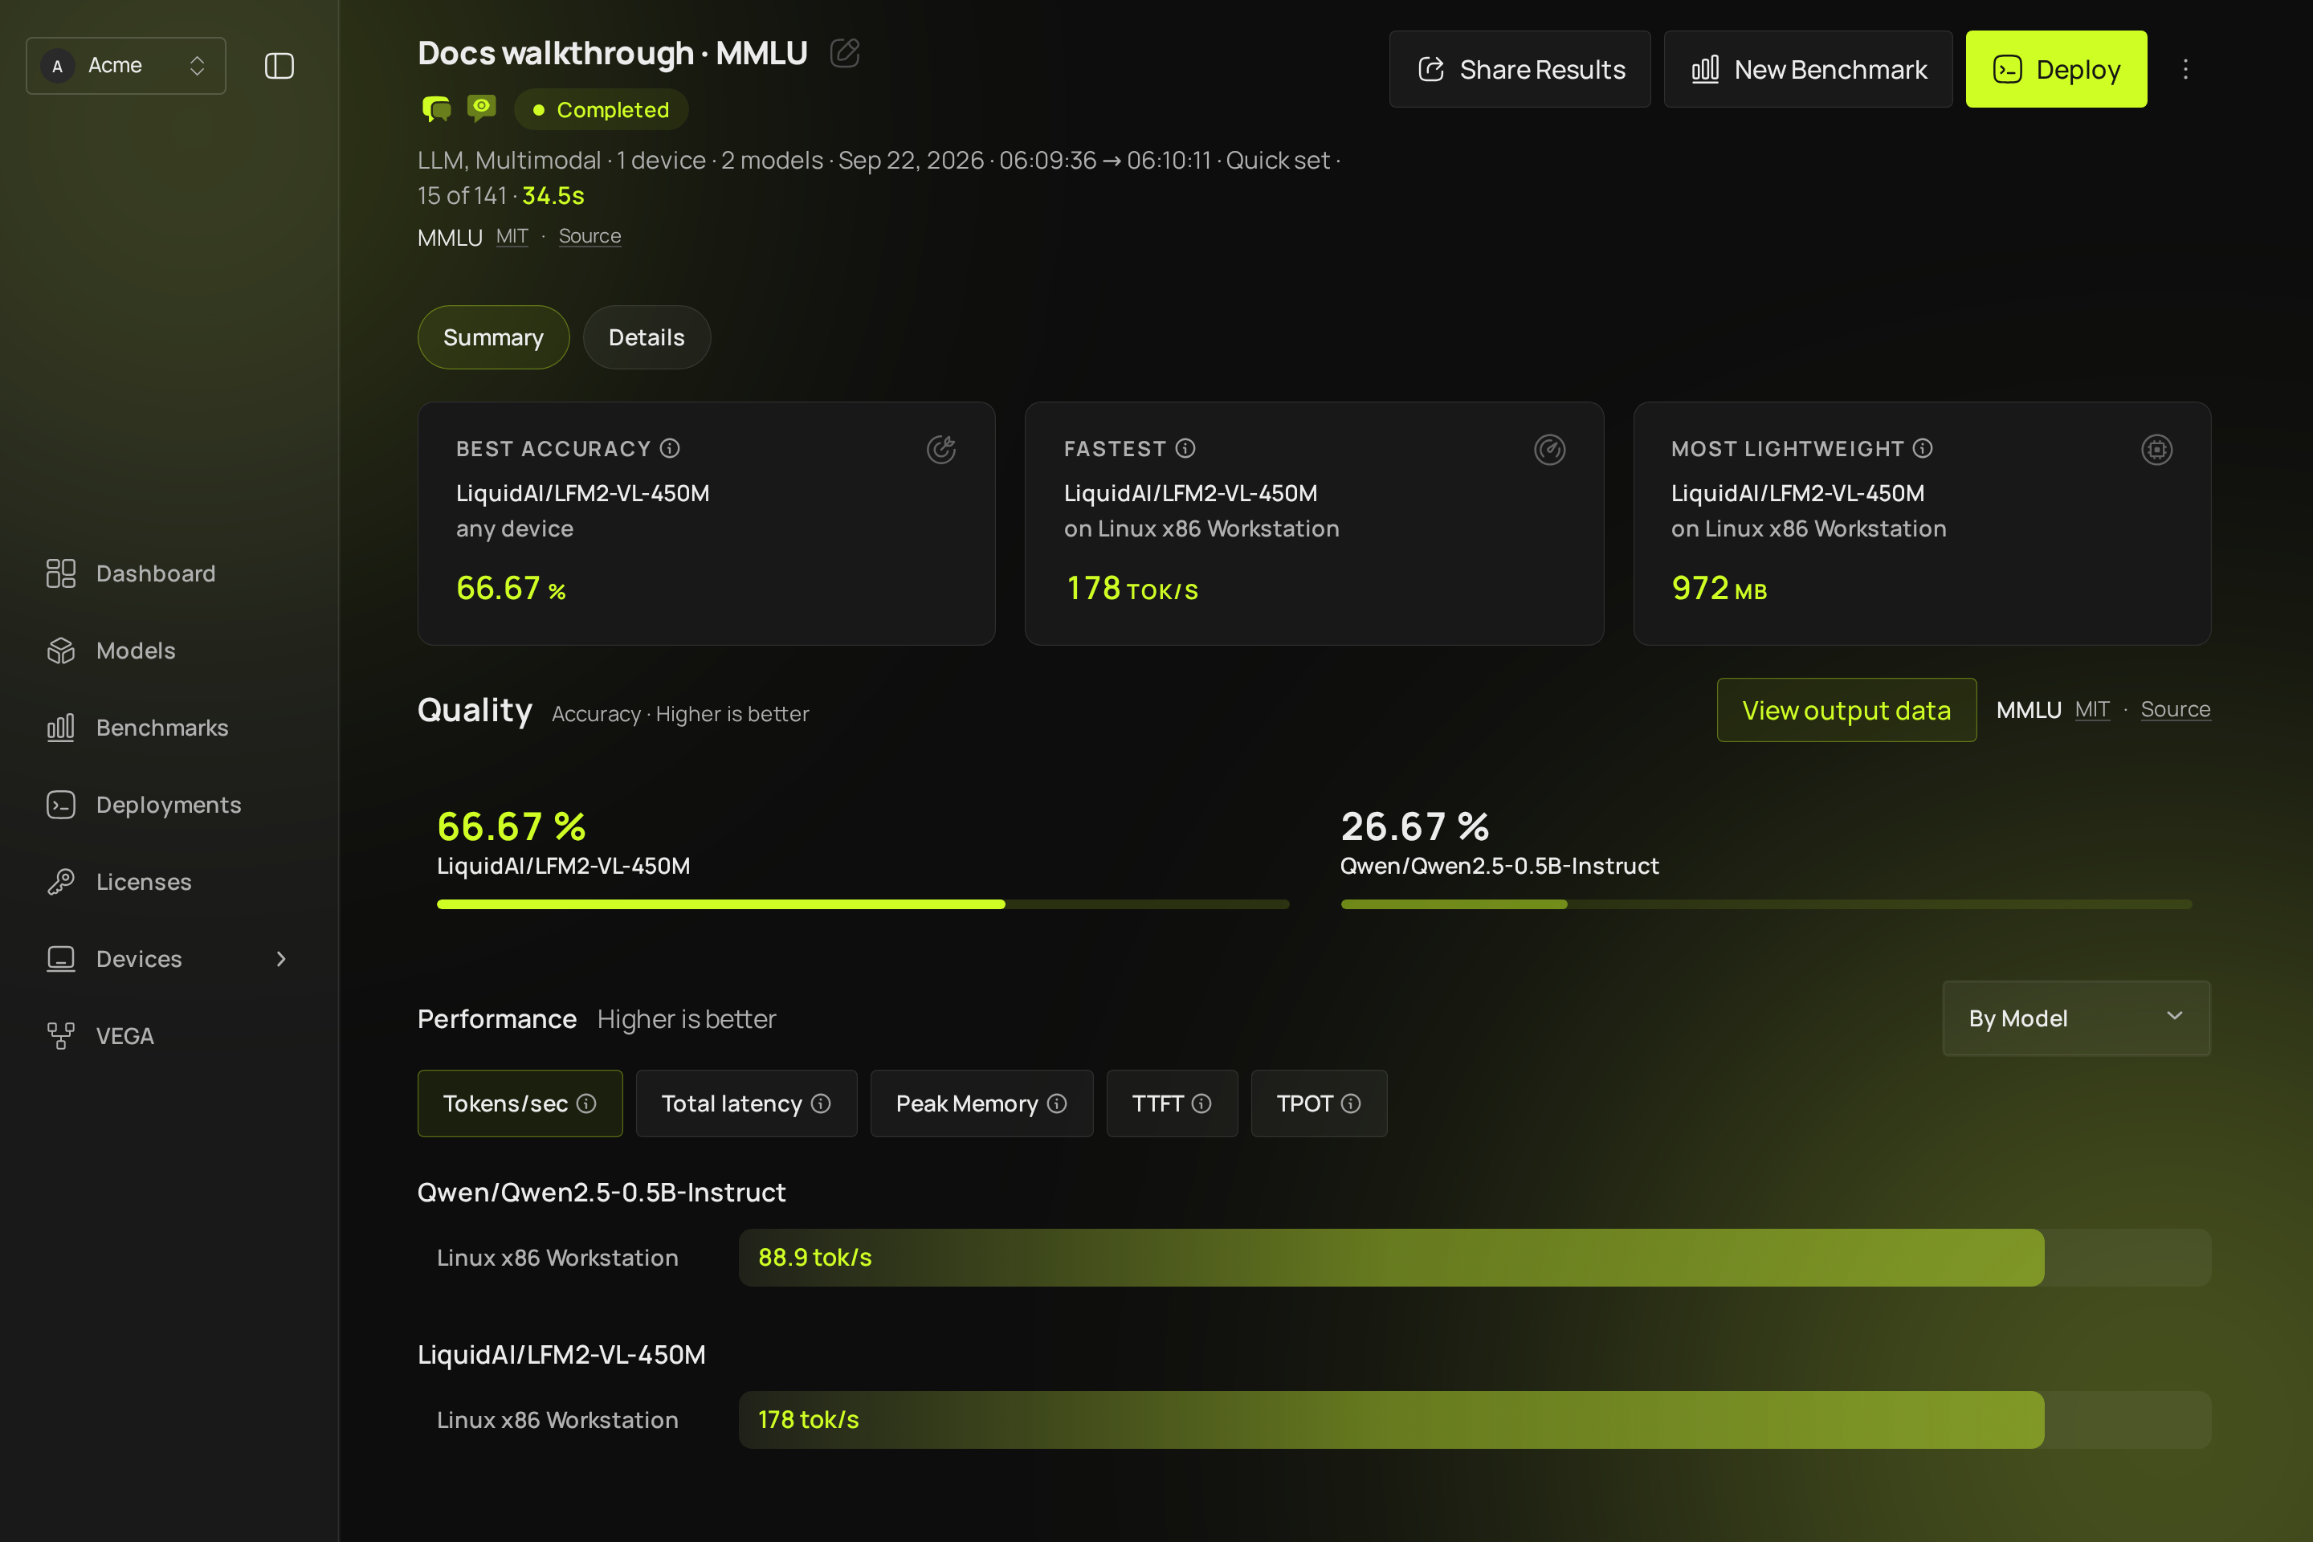Image resolution: width=2313 pixels, height=1542 pixels.
Task: Click Most Lightweight info icon
Action: click(1923, 448)
